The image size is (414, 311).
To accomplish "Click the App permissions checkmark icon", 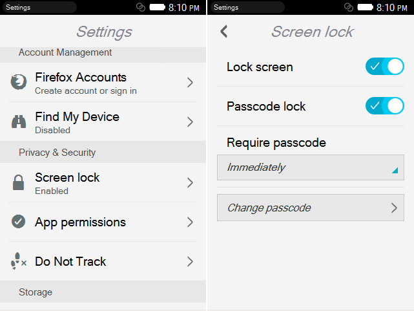I will [x=19, y=222].
